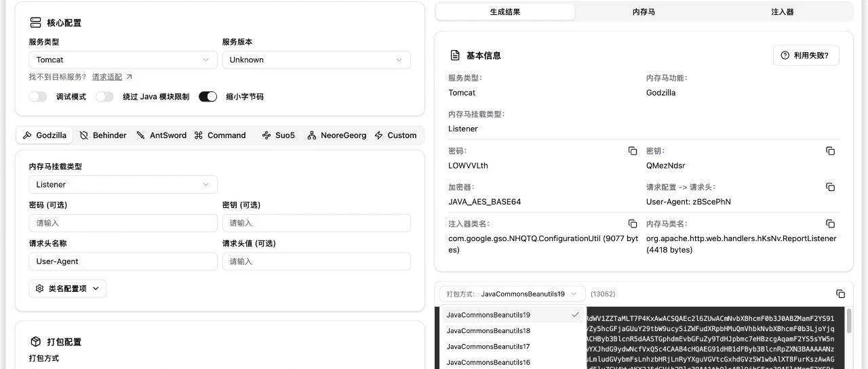Click the payload size (13052) text
The width and height of the screenshot is (868, 369).
tap(603, 294)
